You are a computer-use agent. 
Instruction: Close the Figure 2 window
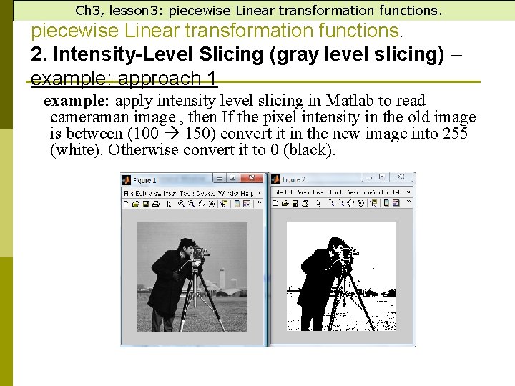click(401, 177)
